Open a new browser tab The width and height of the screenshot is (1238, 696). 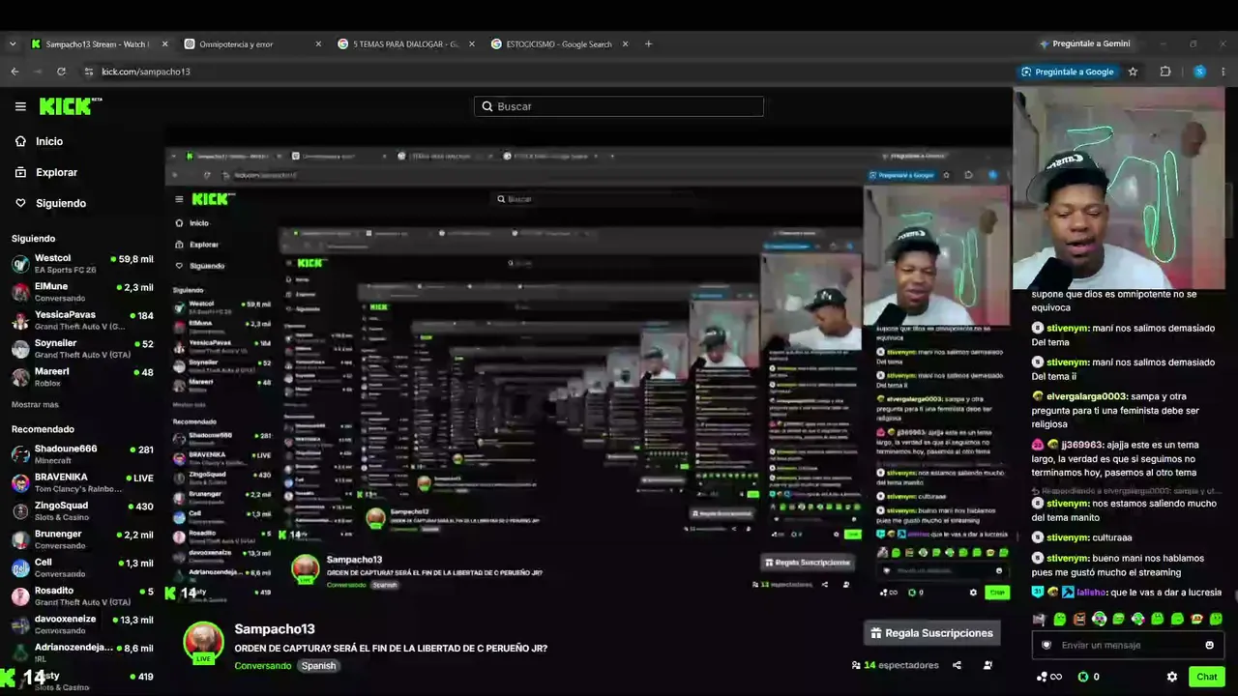click(x=648, y=43)
